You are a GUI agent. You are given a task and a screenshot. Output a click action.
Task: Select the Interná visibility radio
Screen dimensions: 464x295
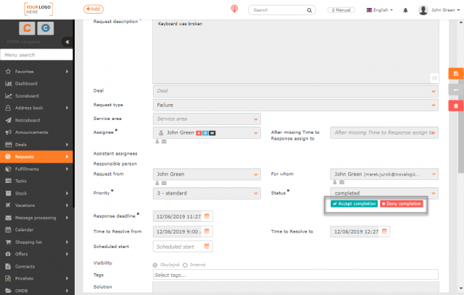186,265
